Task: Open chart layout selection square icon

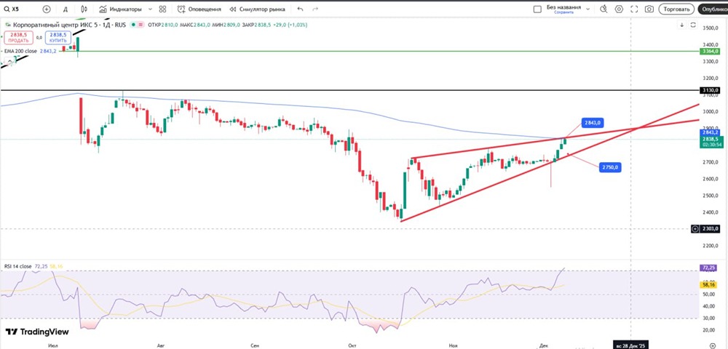Action: tap(538, 9)
